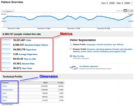This screenshot has width=134, height=106.
Task: Click the sparkline beside New Visits
Action: [6, 68]
